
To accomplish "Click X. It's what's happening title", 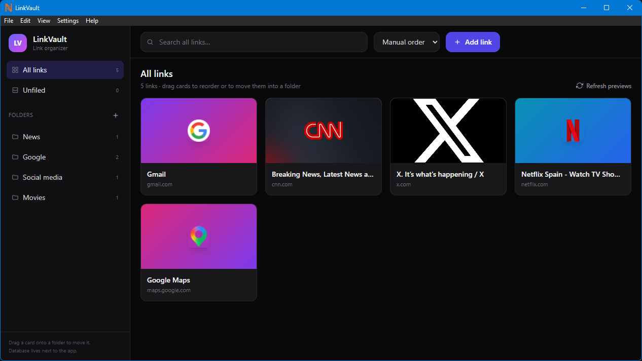I will pyautogui.click(x=440, y=174).
